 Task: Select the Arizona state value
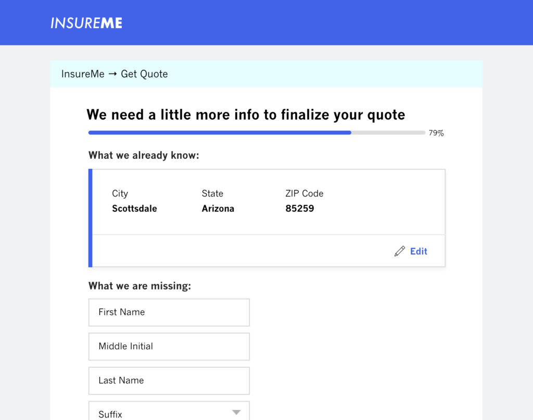click(218, 208)
